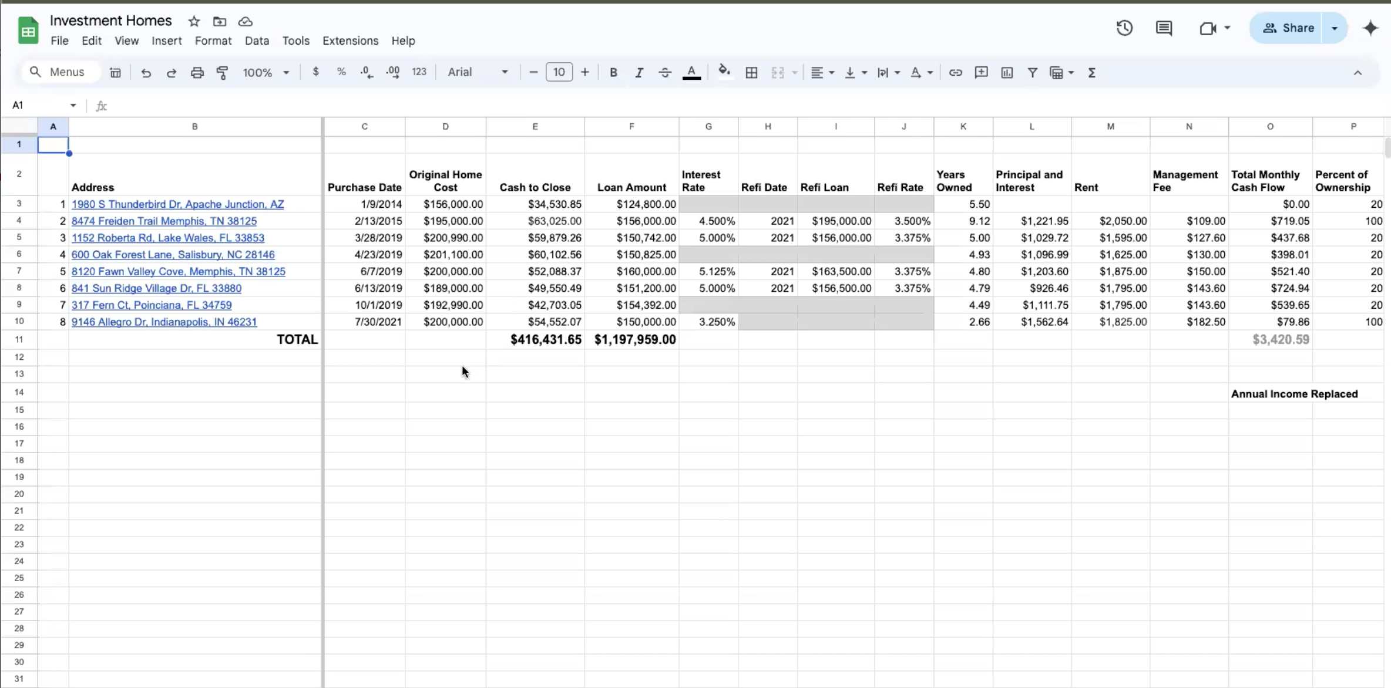
Task: Activate paint format tool
Action: (223, 73)
